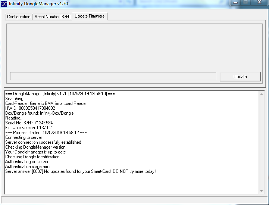
Task: Click the log scrollbar down arrow
Action: click(262, 191)
